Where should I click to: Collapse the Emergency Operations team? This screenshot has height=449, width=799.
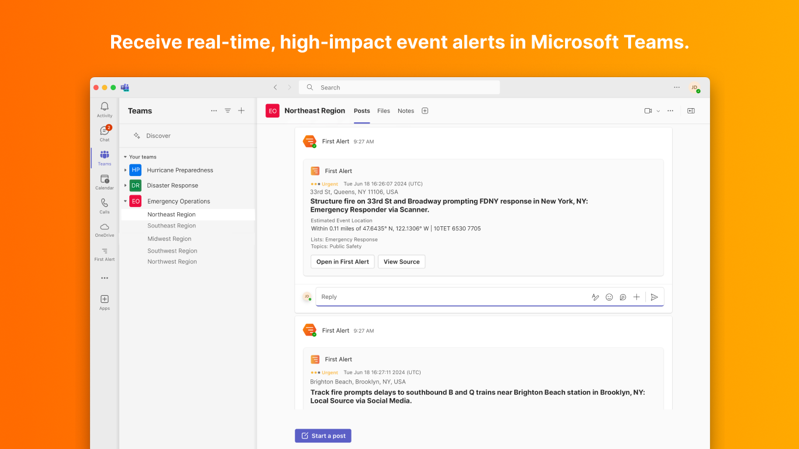125,201
